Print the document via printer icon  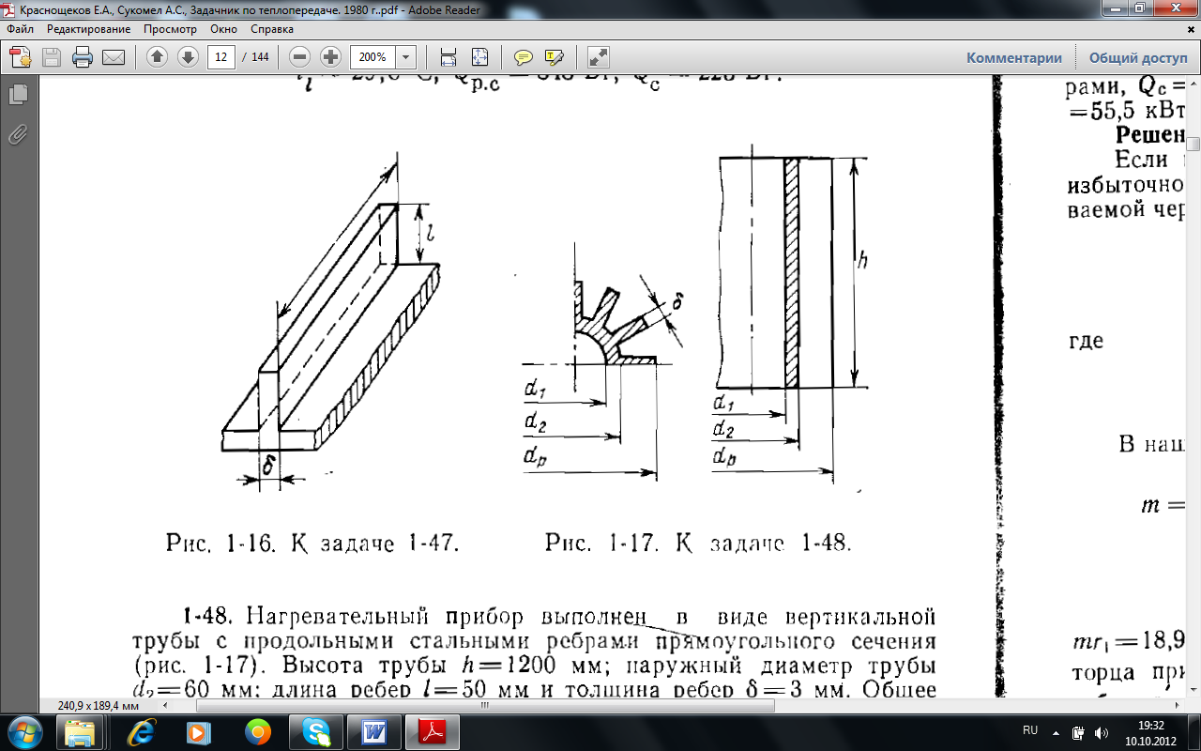click(x=83, y=57)
